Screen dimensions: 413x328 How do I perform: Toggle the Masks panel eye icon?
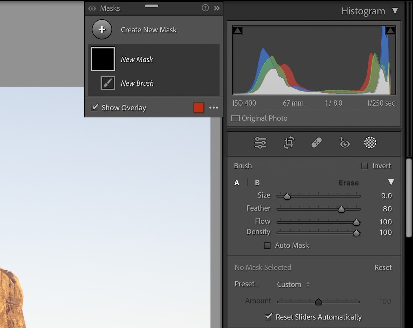(91, 8)
